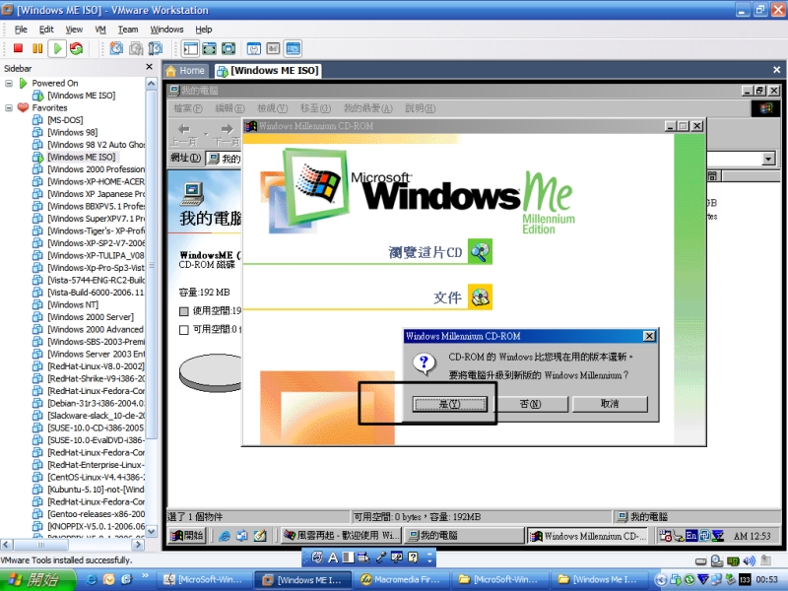Viewport: 788px width, 591px height.
Task: Select [Windows 2000 Server] in the sidebar
Action: tap(91, 317)
